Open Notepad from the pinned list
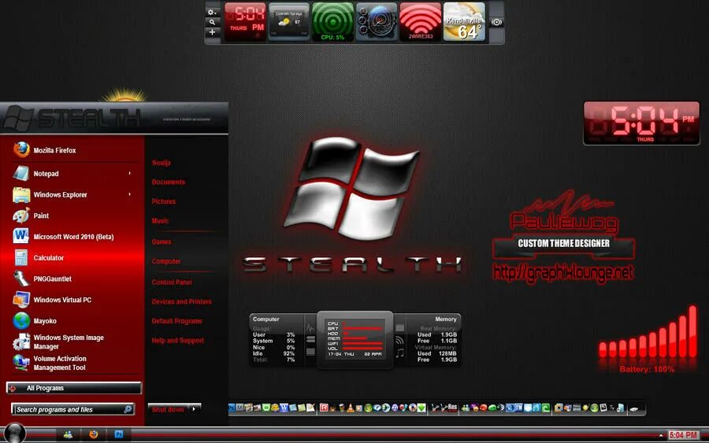 click(x=46, y=173)
